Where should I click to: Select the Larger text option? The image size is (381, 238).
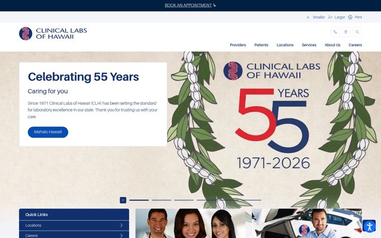(x=340, y=17)
